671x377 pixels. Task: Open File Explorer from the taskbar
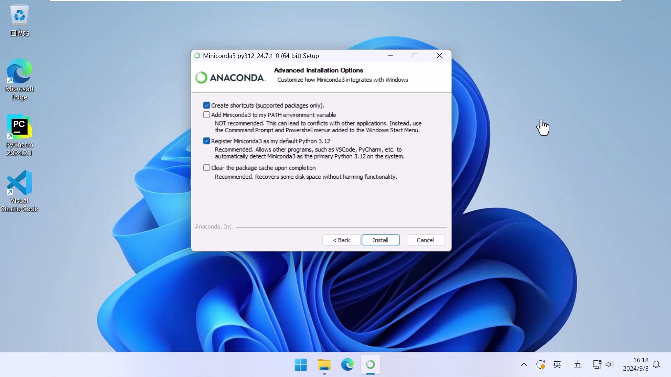(x=324, y=365)
